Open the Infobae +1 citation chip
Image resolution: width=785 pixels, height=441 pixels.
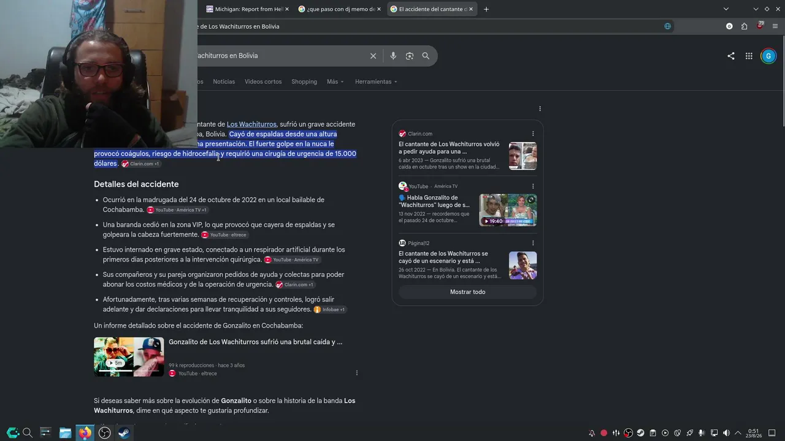click(329, 310)
